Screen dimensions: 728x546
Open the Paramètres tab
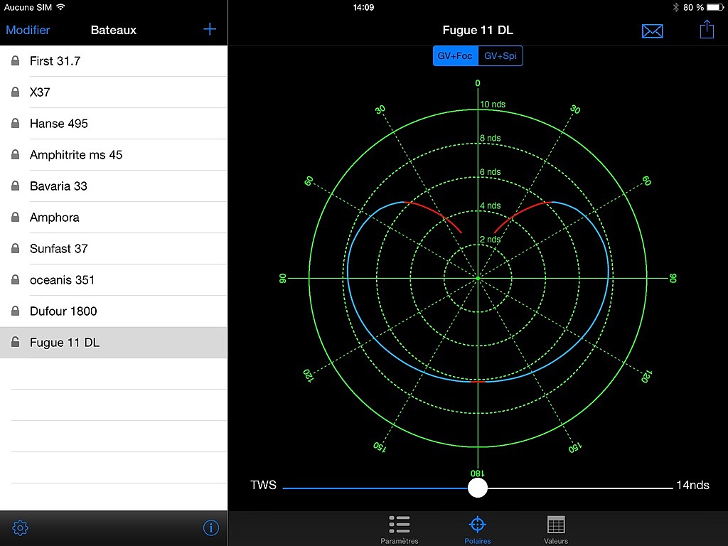(400, 529)
